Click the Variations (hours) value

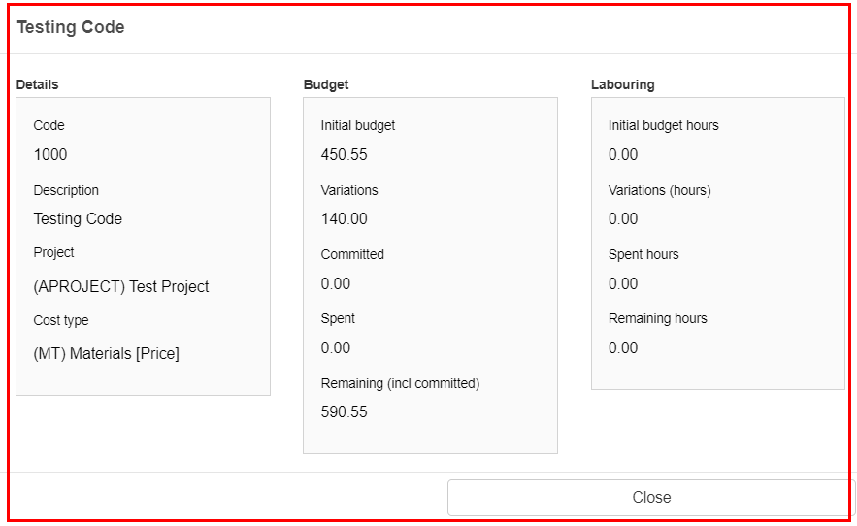(x=622, y=218)
